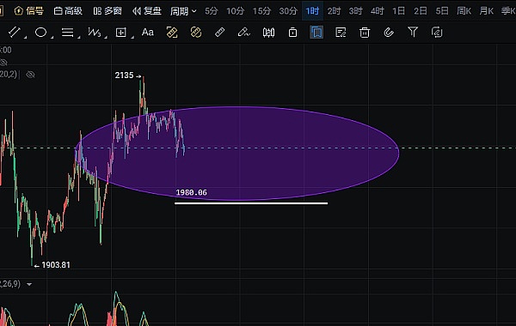
Task: Select the 10分 timeframe
Action: click(236, 11)
